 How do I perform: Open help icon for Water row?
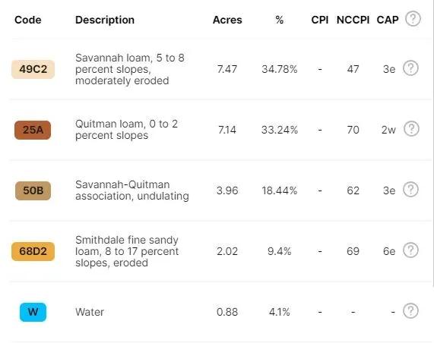click(410, 311)
